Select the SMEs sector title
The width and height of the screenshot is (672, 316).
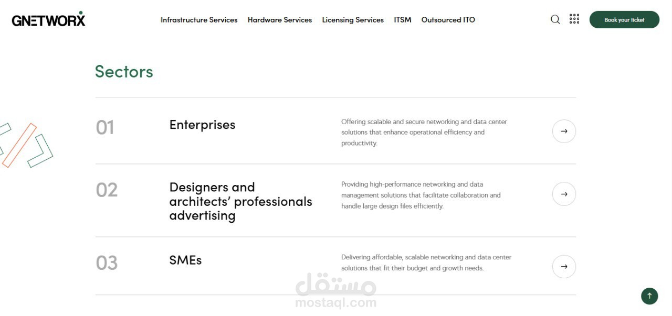tap(185, 260)
